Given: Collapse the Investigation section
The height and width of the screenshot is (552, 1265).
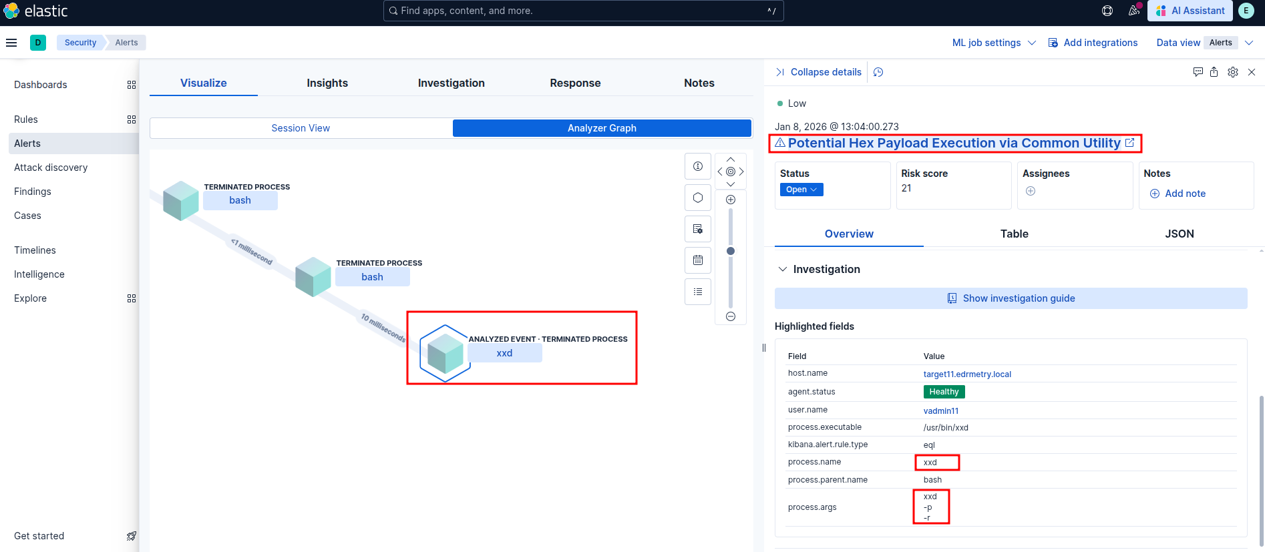Looking at the screenshot, I should coord(783,269).
